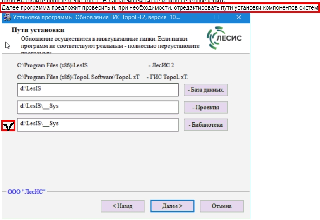The image size is (320, 220).
Task: Click the installer icon in the title bar
Action: tap(7, 17)
